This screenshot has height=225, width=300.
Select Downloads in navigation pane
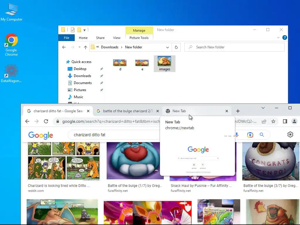(x=82, y=76)
